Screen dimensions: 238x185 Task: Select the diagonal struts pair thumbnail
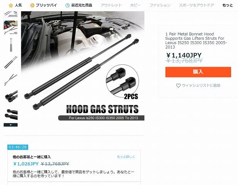(11, 62)
